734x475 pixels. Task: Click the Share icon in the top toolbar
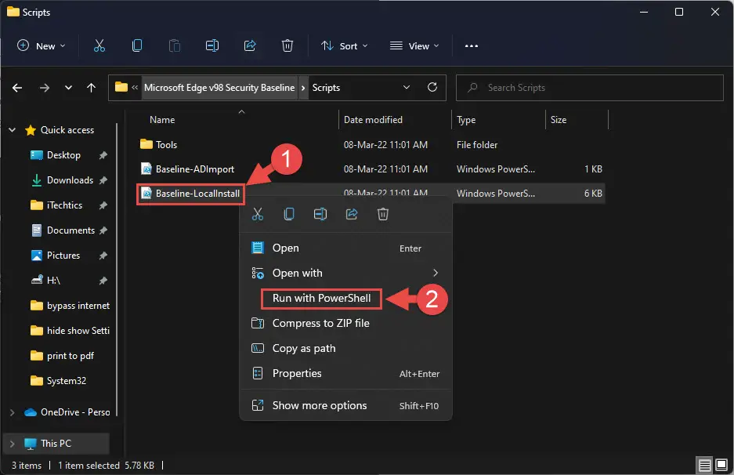pyautogui.click(x=250, y=45)
